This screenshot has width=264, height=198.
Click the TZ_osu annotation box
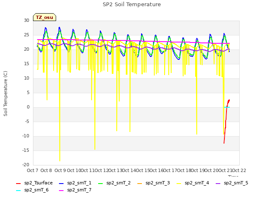click(x=45, y=17)
